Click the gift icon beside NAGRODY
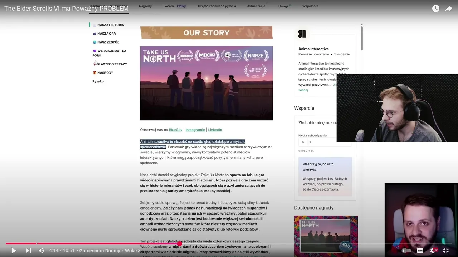This screenshot has height=257, width=458. click(94, 73)
